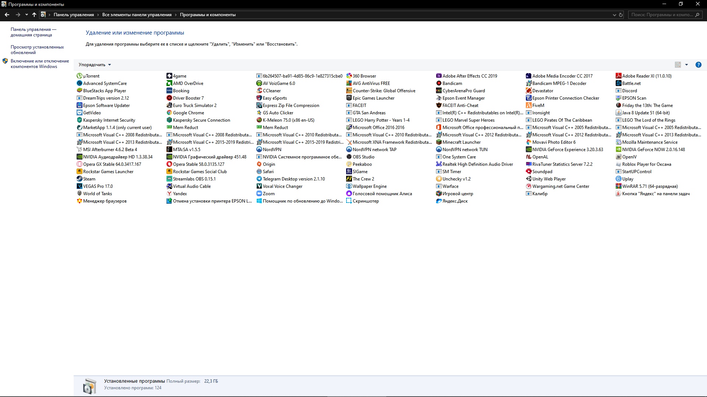Select The Crew 2 entry

[360, 179]
